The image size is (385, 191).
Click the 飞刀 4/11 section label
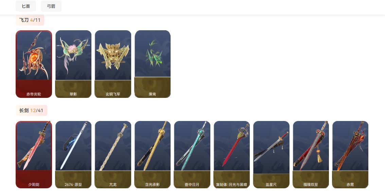(30, 20)
